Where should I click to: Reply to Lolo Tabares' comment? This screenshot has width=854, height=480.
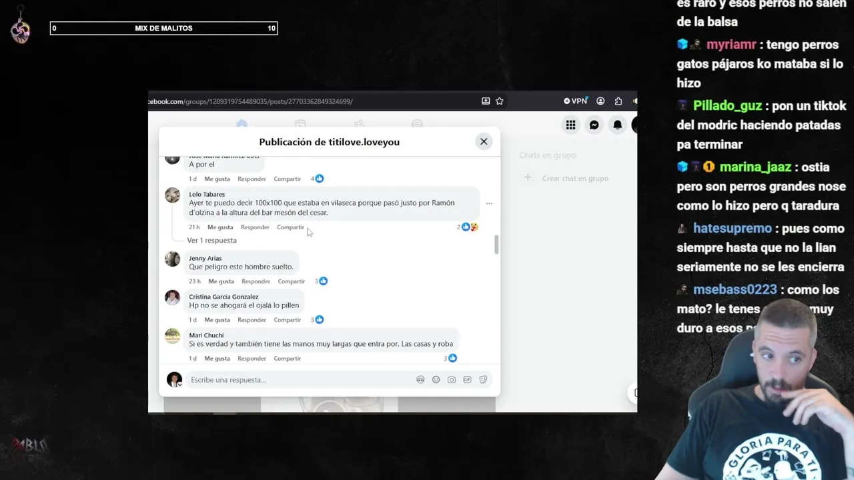tap(255, 227)
